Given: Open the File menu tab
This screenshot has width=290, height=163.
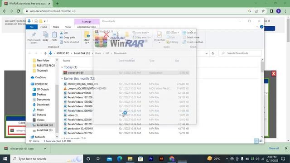Looking at the screenshot, I should click(32, 27).
